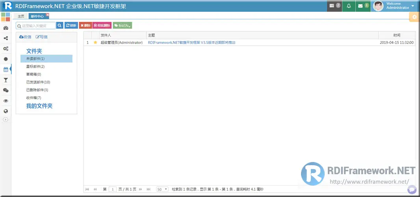Viewport: 420px width, 197px height.
Task: Click the 我的文件夹 heading
Action: tap(39, 106)
